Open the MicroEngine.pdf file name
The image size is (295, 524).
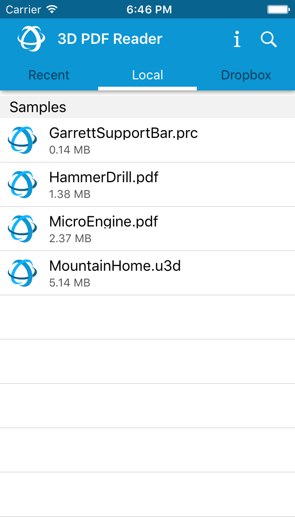103,222
